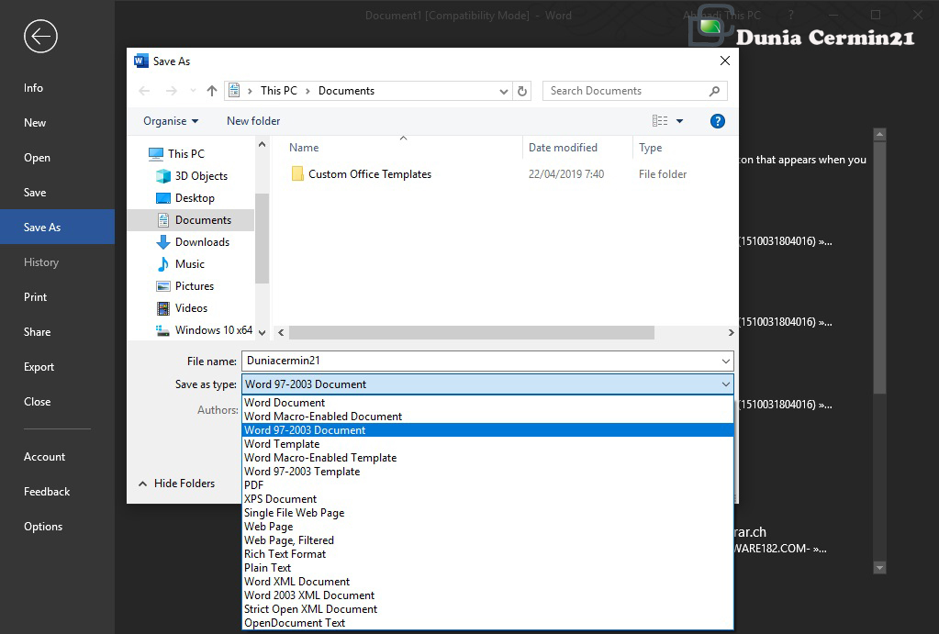The width and height of the screenshot is (939, 634).
Task: Click Feedback in backstage sidebar
Action: [58, 492]
